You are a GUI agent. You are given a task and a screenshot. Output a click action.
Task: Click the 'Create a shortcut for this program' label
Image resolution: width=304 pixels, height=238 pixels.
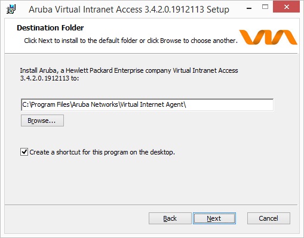coord(102,152)
